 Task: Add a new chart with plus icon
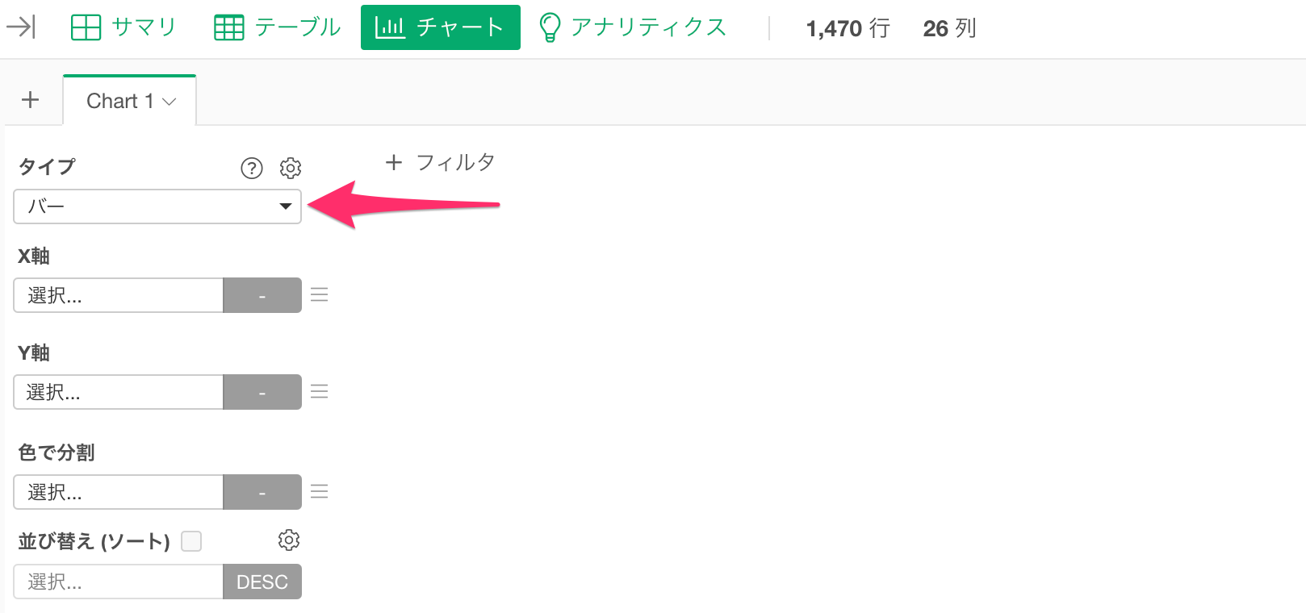tap(31, 100)
